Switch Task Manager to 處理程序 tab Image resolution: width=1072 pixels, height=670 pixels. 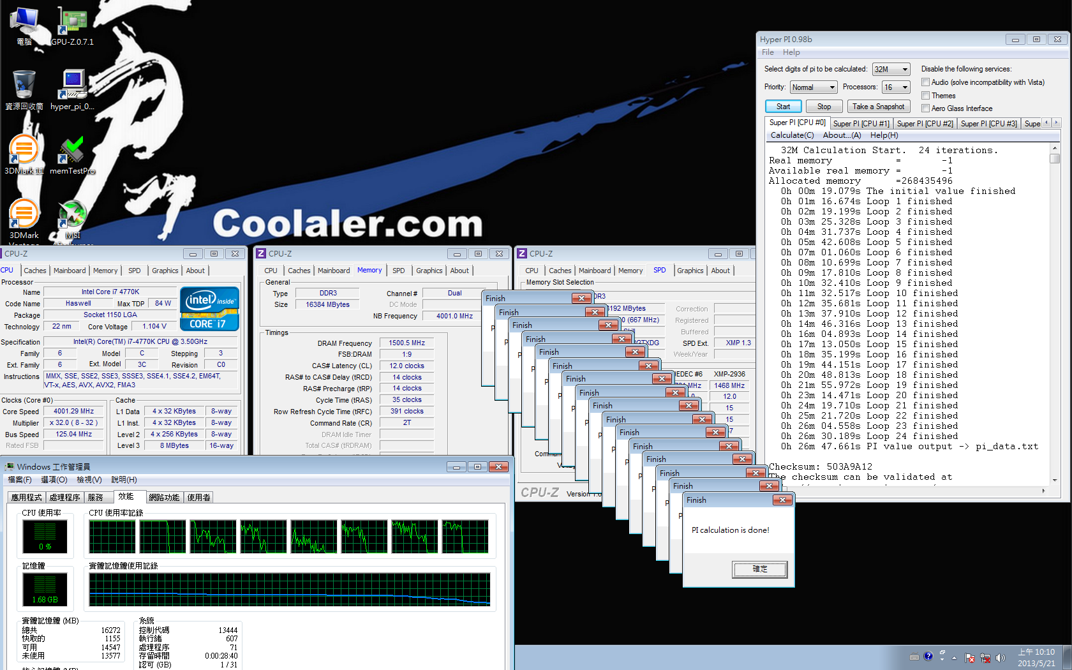click(x=65, y=498)
